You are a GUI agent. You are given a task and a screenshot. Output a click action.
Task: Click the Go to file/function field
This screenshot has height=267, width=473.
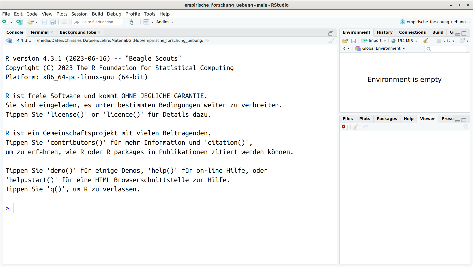(98, 22)
